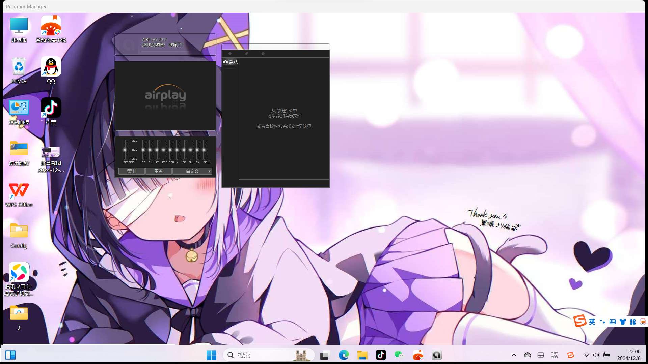The height and width of the screenshot is (364, 648).
Task: Click the 500 Hz equalizer slider
Action: pyautogui.click(x=170, y=150)
